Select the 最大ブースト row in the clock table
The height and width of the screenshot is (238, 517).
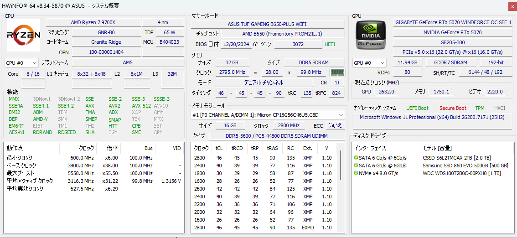(19, 173)
